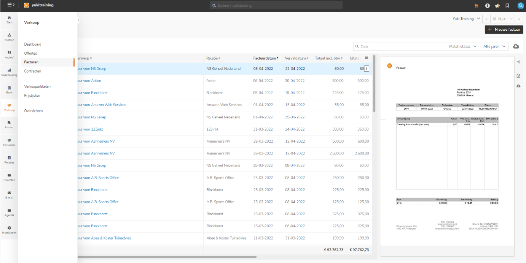Open the Yuki Training administration dropdown
Screen dimensions: 526x263
pos(466,19)
